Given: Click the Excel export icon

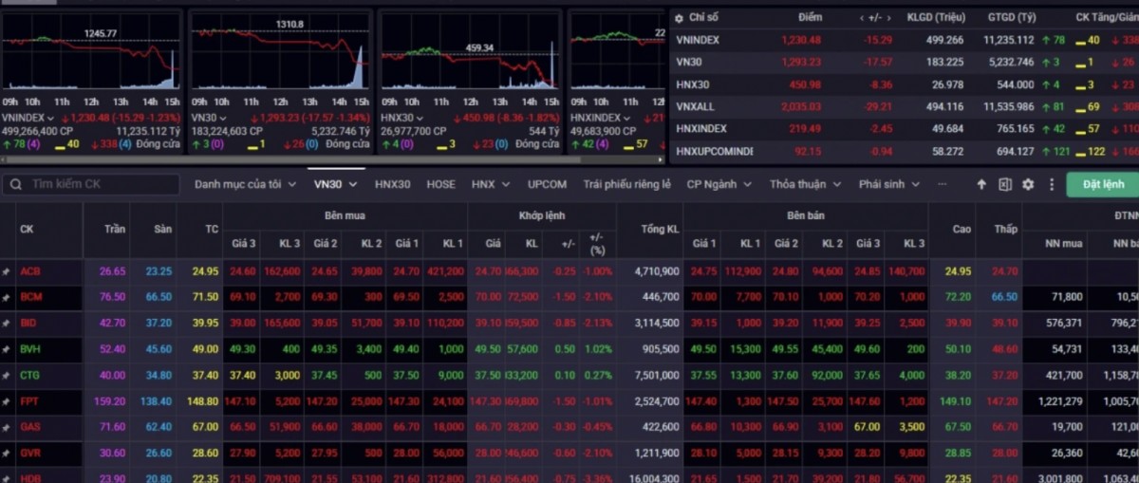Looking at the screenshot, I should coord(1004,184).
